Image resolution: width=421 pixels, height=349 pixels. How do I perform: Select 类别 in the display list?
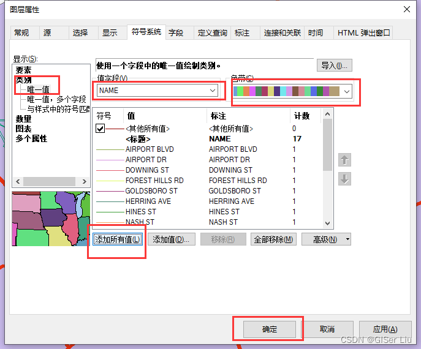(x=23, y=80)
